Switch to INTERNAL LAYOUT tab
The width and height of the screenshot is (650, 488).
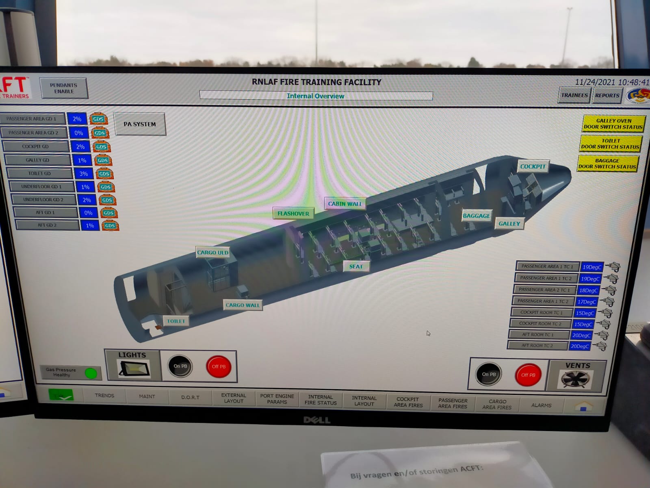pos(364,401)
